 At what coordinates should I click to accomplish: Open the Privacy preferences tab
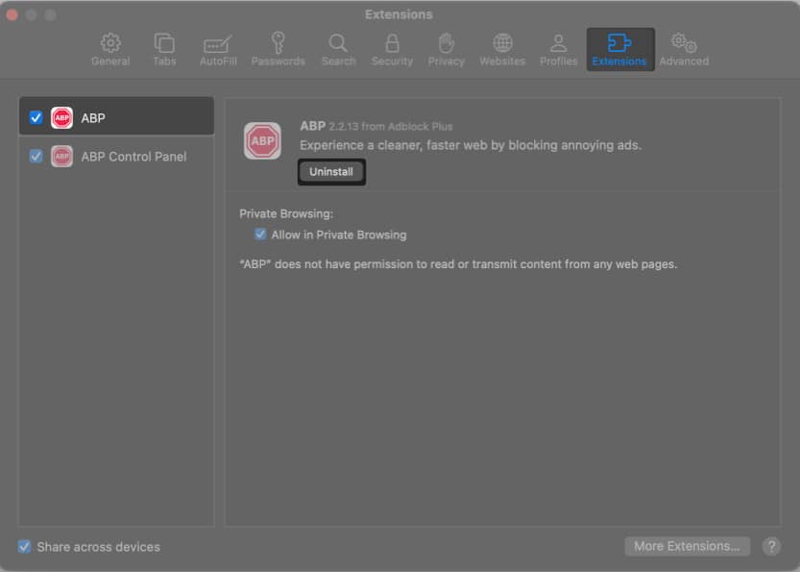[446, 50]
